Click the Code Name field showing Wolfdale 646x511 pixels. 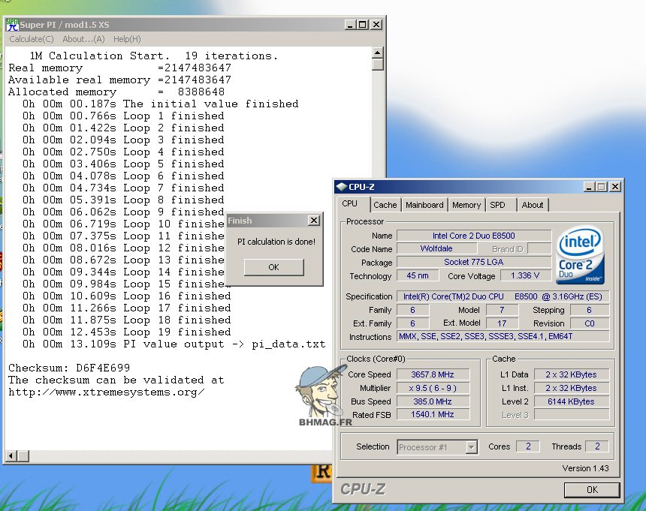(436, 249)
